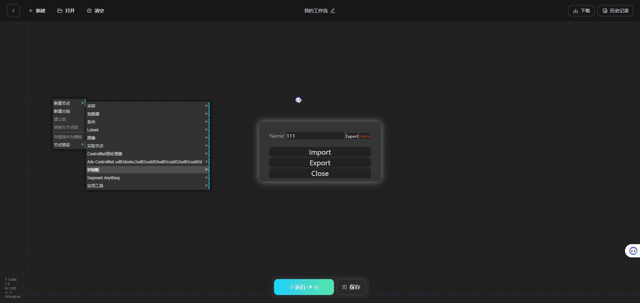Click the floating robot assistant icon on right edge
The width and height of the screenshot is (640, 303).
tap(633, 251)
